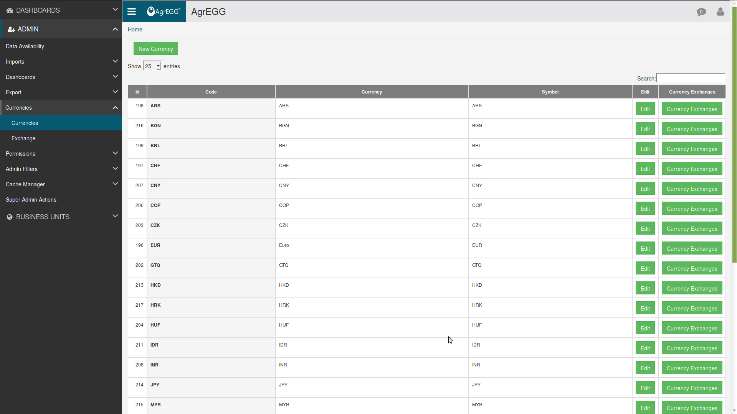Click the 'BRL' code cell
The image size is (737, 414).
pos(211,148)
